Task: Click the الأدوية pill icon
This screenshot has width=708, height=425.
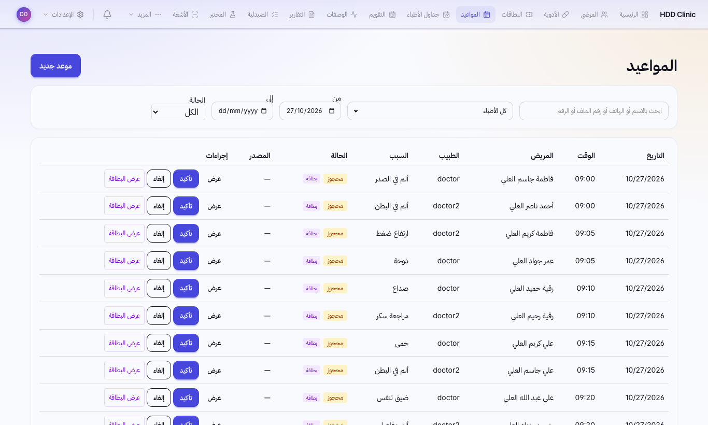Action: point(565,15)
